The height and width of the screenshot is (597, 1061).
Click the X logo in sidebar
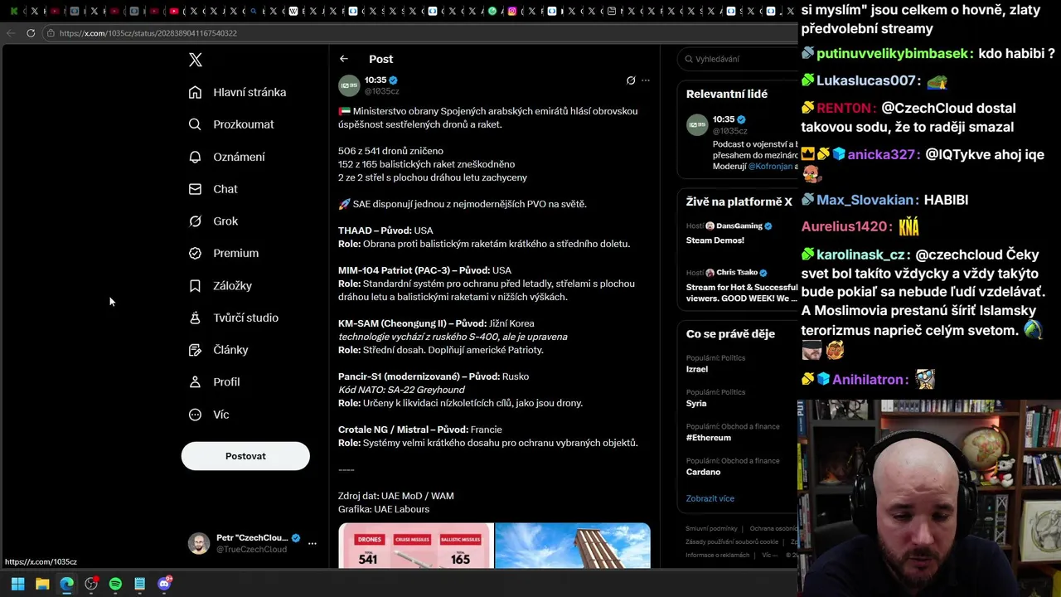tap(195, 60)
